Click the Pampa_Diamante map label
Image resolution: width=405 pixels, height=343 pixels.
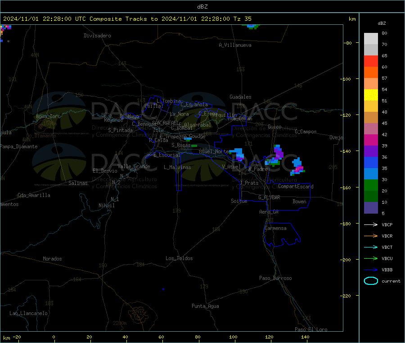click(x=19, y=146)
